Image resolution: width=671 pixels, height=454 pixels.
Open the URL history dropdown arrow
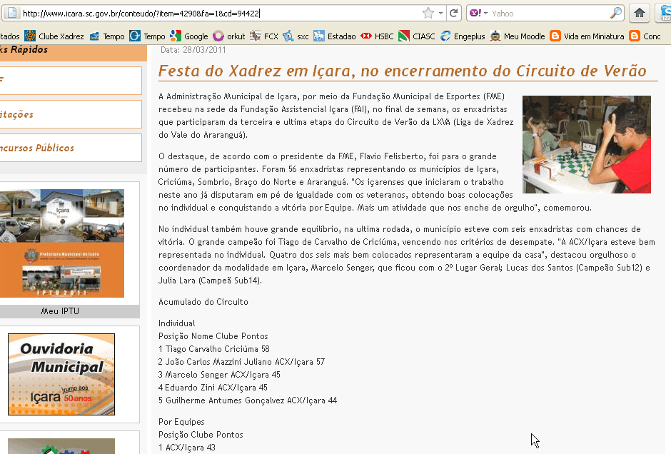click(x=440, y=14)
